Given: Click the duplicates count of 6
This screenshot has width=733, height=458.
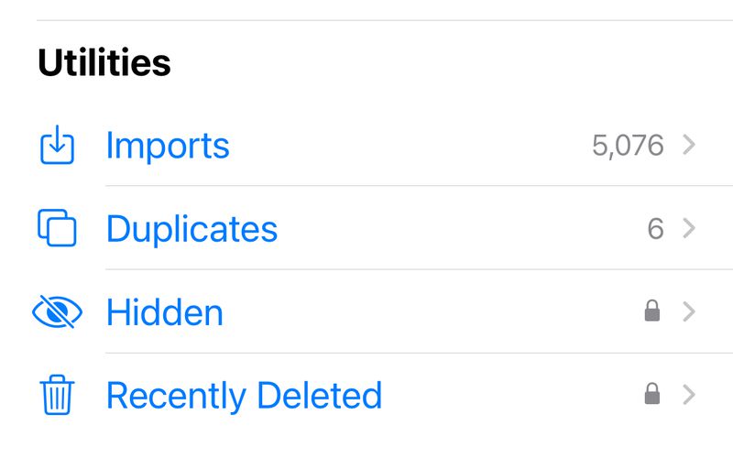Looking at the screenshot, I should tap(655, 228).
